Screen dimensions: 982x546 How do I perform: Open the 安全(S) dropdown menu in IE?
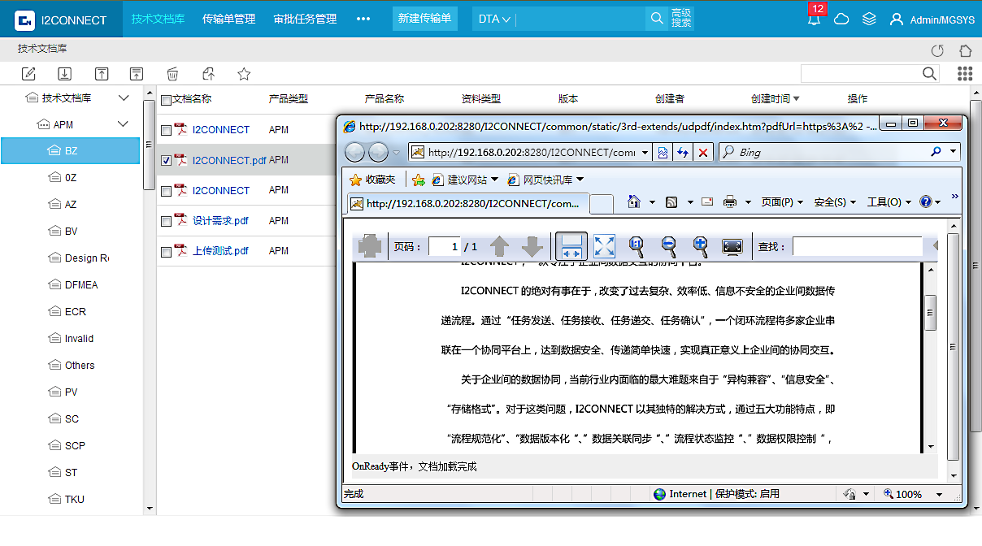click(835, 201)
